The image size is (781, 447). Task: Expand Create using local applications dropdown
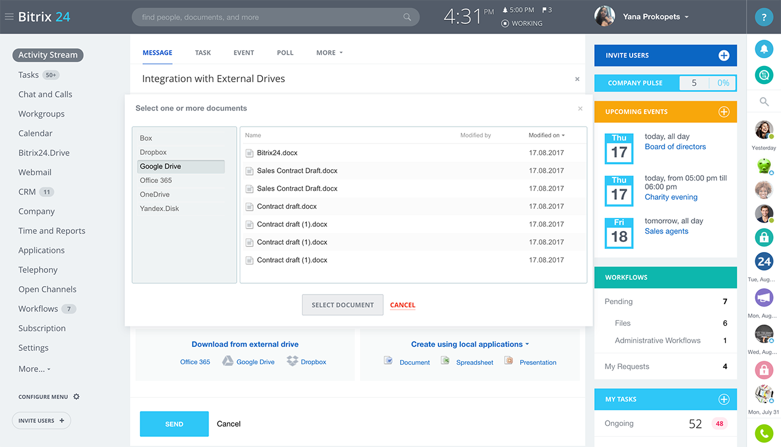[470, 344]
